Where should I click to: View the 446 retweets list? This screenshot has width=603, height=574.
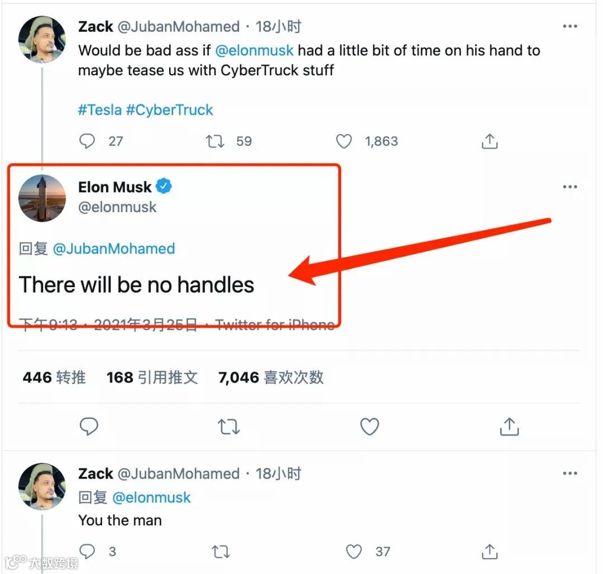tap(54, 377)
